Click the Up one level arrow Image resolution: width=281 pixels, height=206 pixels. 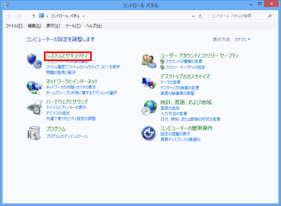tap(33, 16)
